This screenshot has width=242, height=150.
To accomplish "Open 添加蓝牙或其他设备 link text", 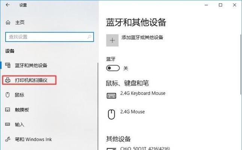I will pos(142,37).
